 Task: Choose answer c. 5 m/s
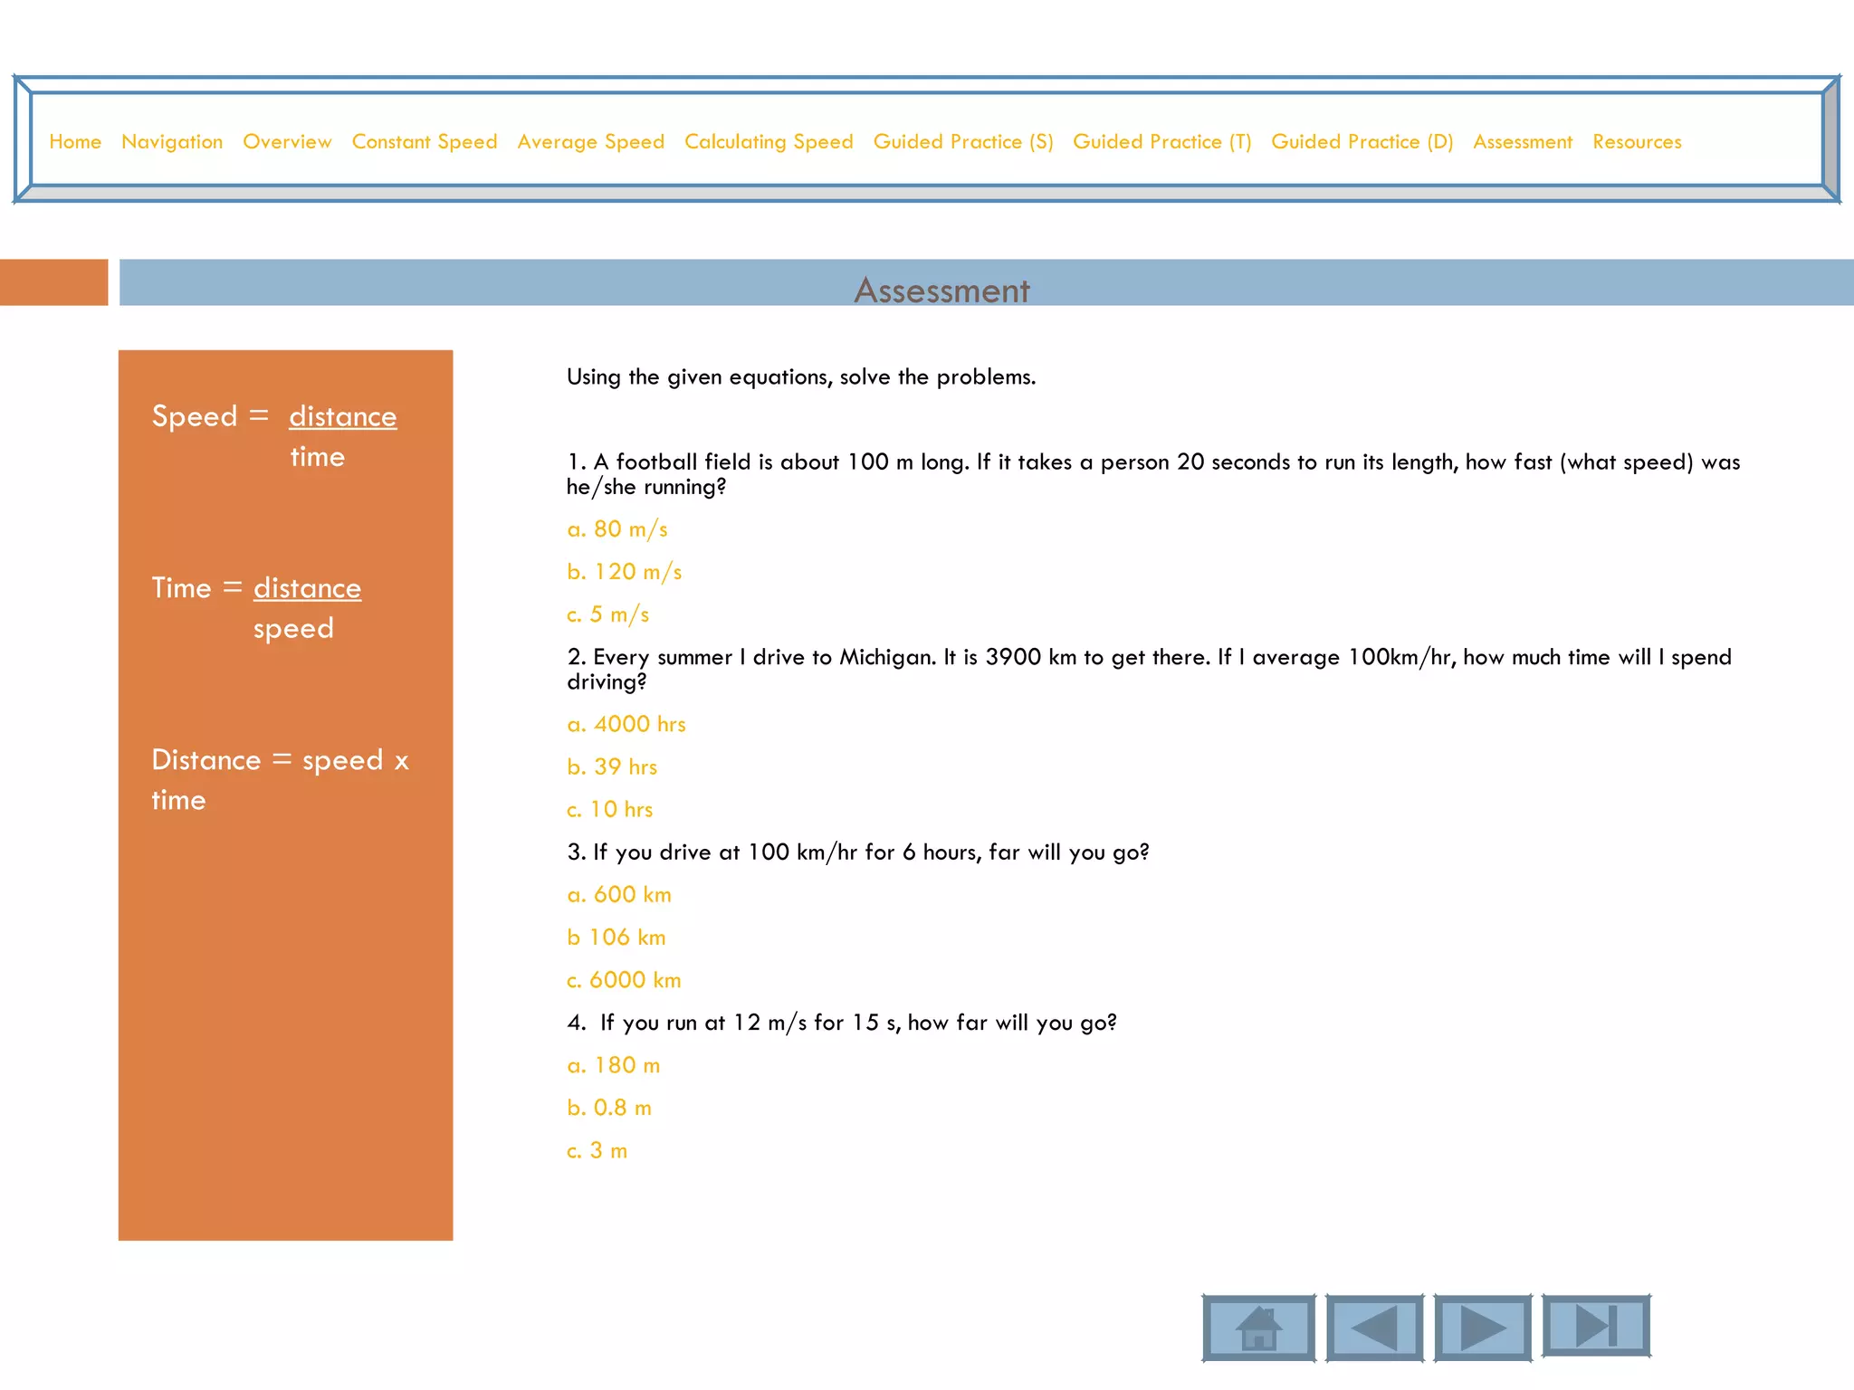(x=607, y=614)
